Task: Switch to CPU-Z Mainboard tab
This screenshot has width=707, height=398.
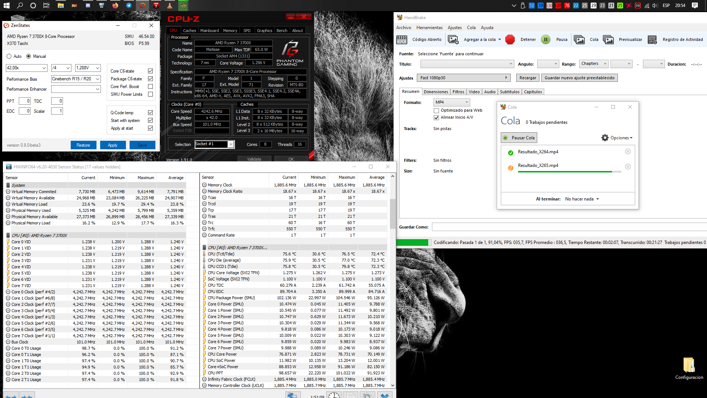Action: coord(209,31)
